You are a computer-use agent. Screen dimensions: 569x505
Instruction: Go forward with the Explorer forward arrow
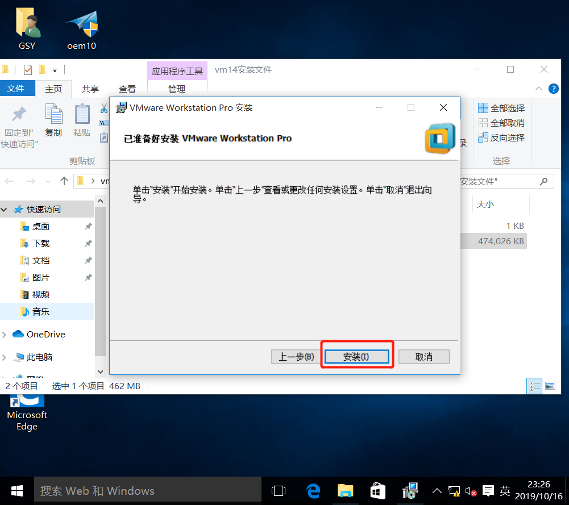click(x=31, y=181)
